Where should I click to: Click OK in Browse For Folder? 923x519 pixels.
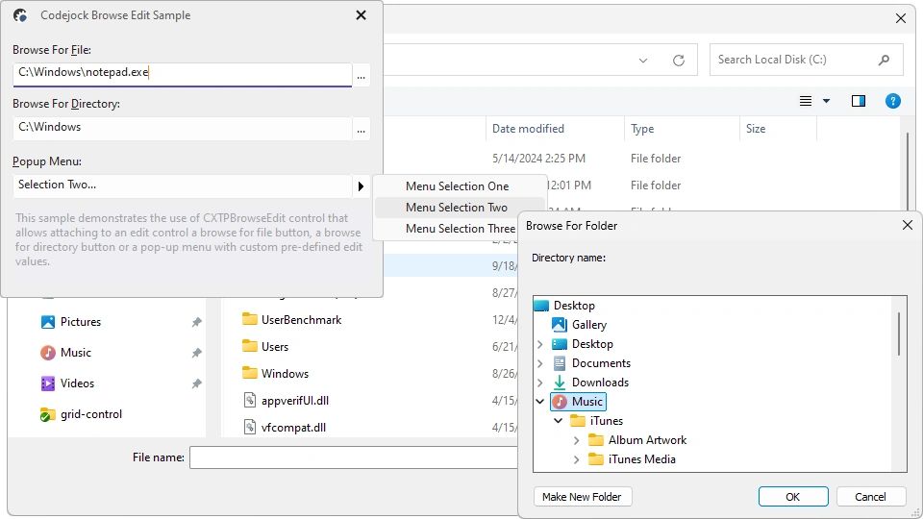click(x=793, y=497)
